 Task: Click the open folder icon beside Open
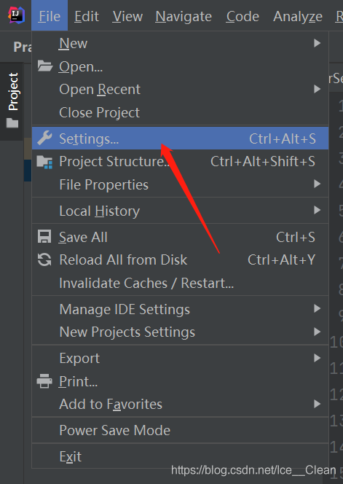tap(45, 66)
